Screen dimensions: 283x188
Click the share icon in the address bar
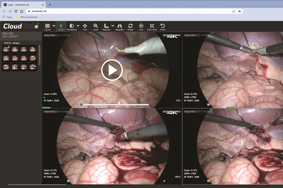(234, 11)
